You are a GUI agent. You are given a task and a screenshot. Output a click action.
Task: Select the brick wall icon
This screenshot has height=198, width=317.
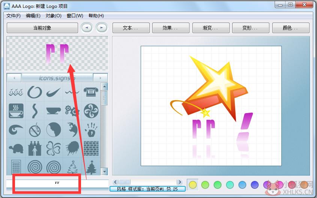[x=91, y=148]
